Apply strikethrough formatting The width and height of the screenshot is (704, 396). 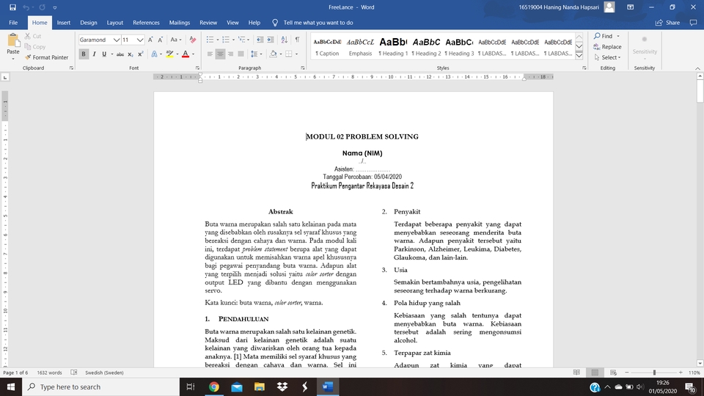[x=120, y=54]
